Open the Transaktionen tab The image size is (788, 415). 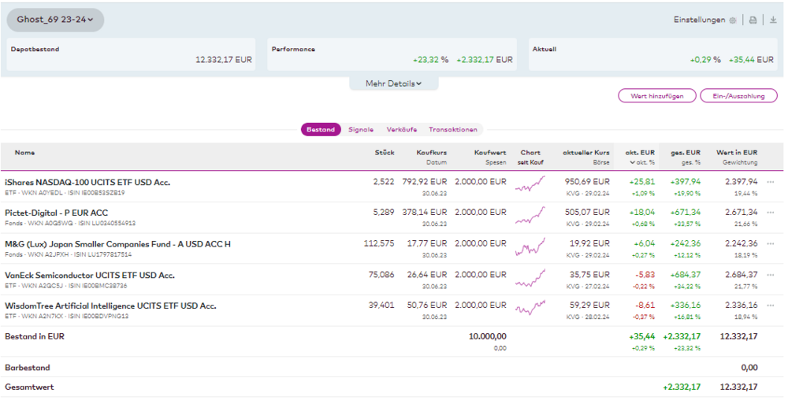coord(453,130)
